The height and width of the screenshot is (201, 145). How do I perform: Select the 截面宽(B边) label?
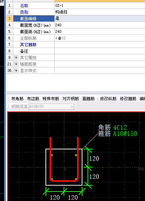click(x=35, y=25)
